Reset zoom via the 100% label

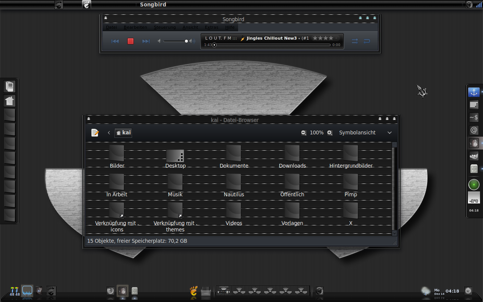(317, 133)
